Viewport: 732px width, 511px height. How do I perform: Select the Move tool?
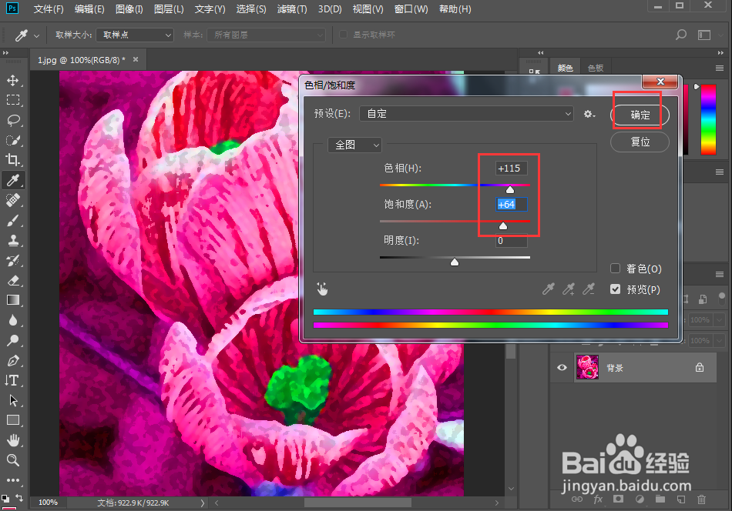(12, 80)
